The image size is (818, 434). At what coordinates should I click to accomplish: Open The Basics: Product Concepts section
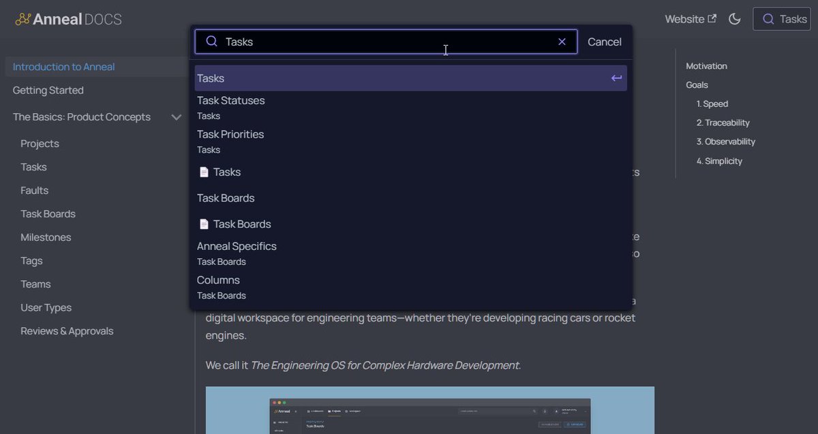tap(81, 117)
